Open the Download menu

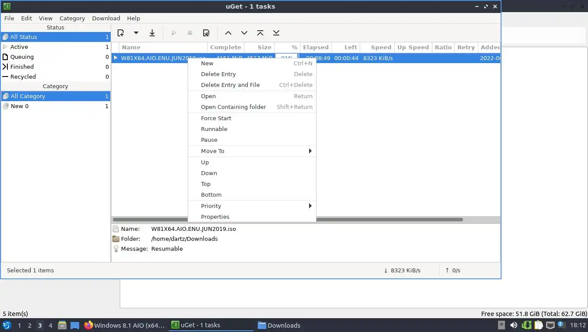(106, 18)
